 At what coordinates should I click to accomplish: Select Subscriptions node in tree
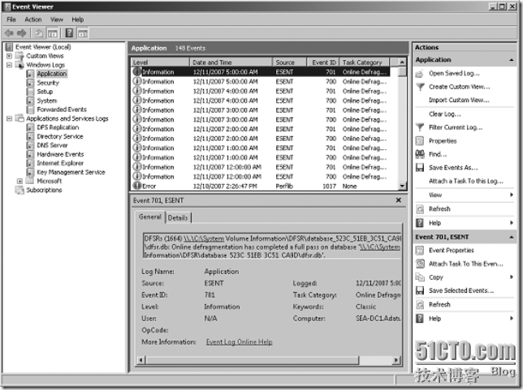(x=44, y=191)
